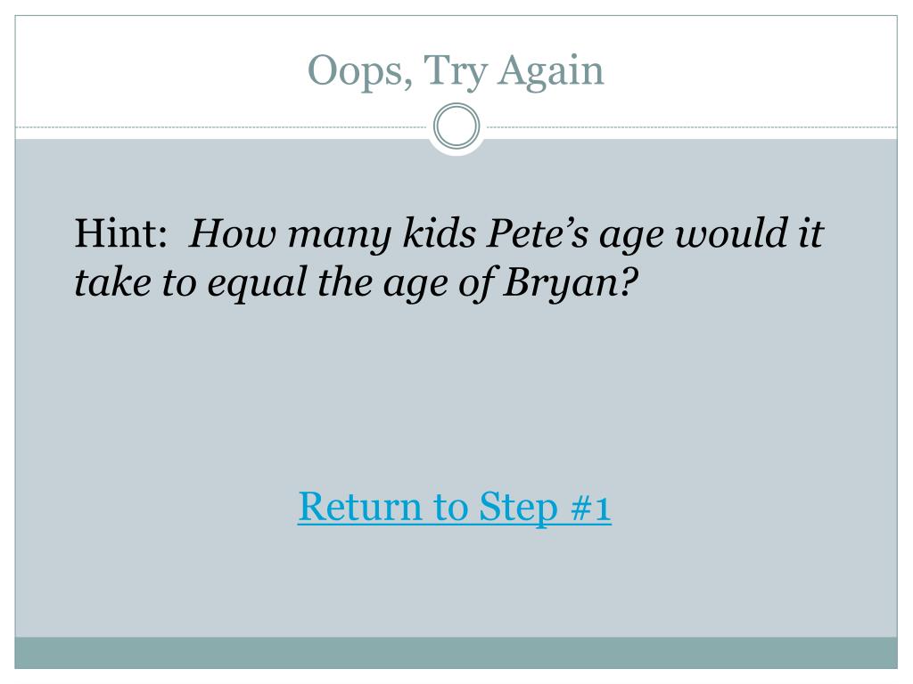Click the Oops, Try Again title
Screen dimensions: 913x684
456,71
